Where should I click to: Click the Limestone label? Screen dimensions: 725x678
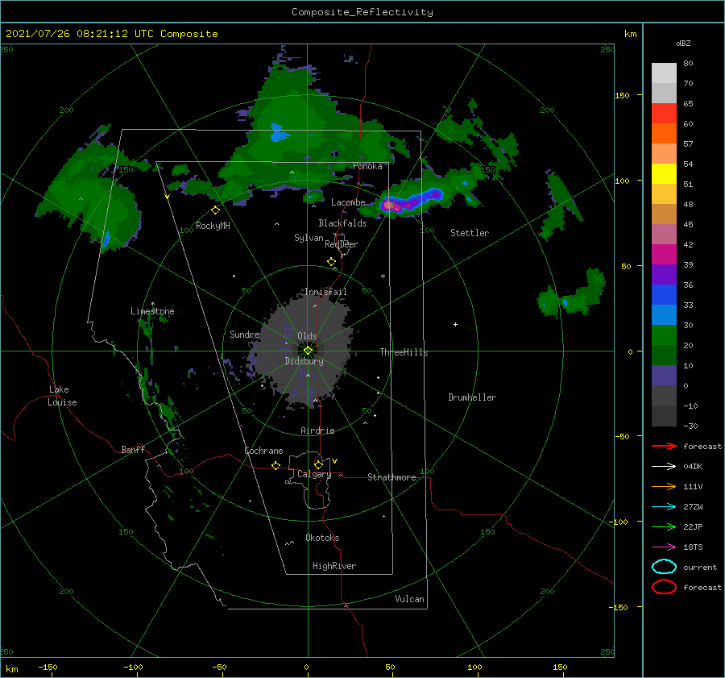point(152,311)
